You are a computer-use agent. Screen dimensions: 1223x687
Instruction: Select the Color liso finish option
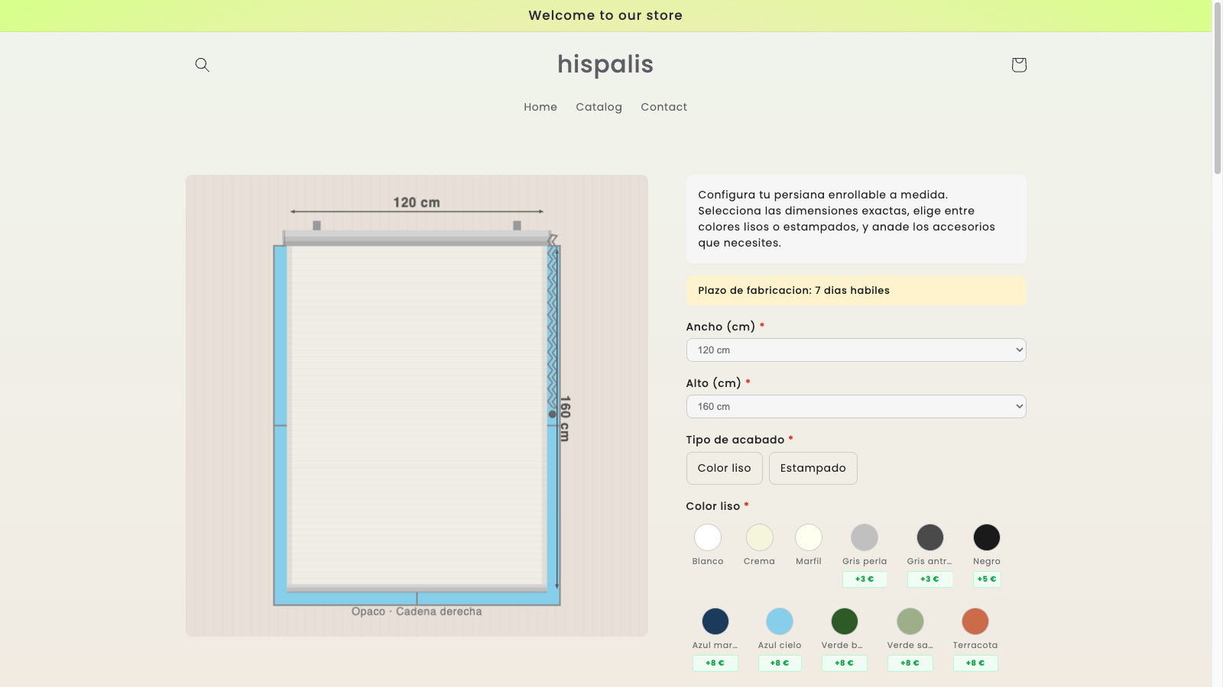pyautogui.click(x=724, y=468)
